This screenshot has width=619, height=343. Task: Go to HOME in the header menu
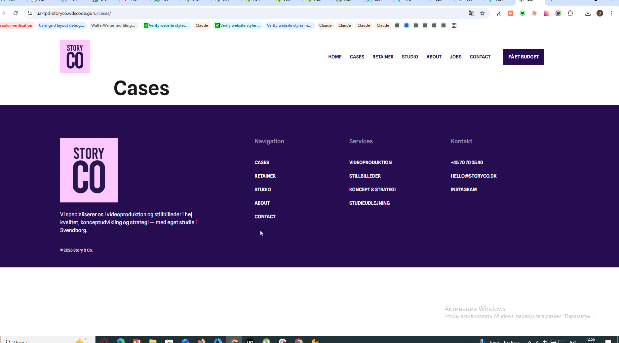(x=335, y=57)
